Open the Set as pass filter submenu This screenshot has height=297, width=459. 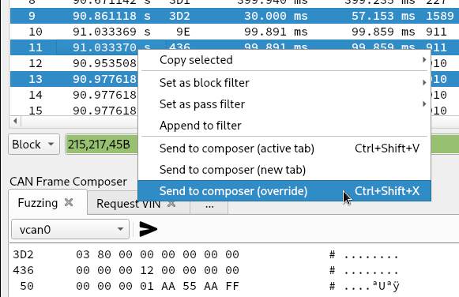(284, 104)
